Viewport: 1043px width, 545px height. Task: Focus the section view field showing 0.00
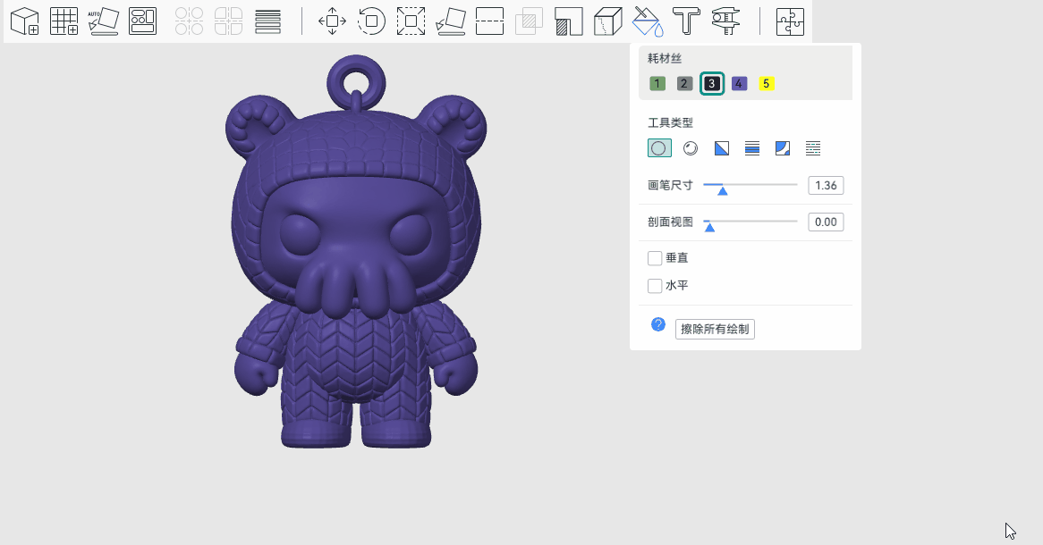tap(826, 222)
